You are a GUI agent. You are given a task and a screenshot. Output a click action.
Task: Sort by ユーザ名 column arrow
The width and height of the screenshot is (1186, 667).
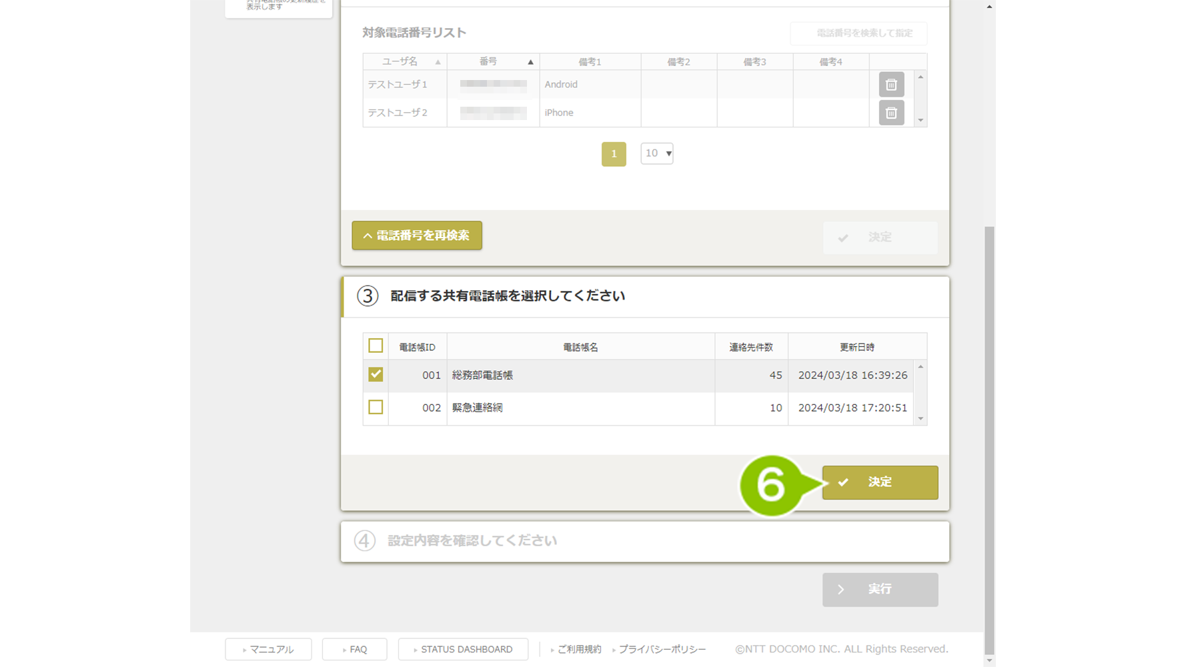coord(438,62)
